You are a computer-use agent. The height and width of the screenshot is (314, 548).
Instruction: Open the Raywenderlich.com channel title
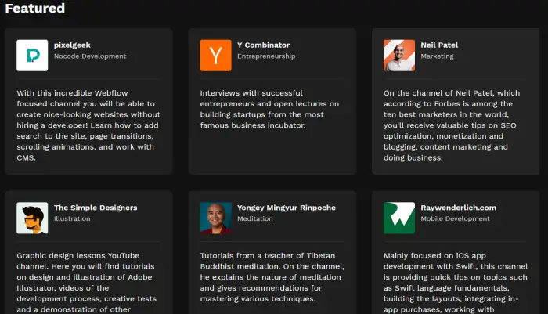click(x=459, y=208)
